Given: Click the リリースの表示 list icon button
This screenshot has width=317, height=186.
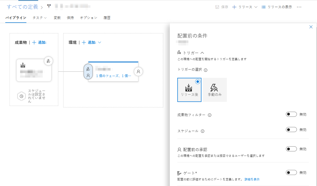Looking at the screenshot, I should pyautogui.click(x=263, y=7).
